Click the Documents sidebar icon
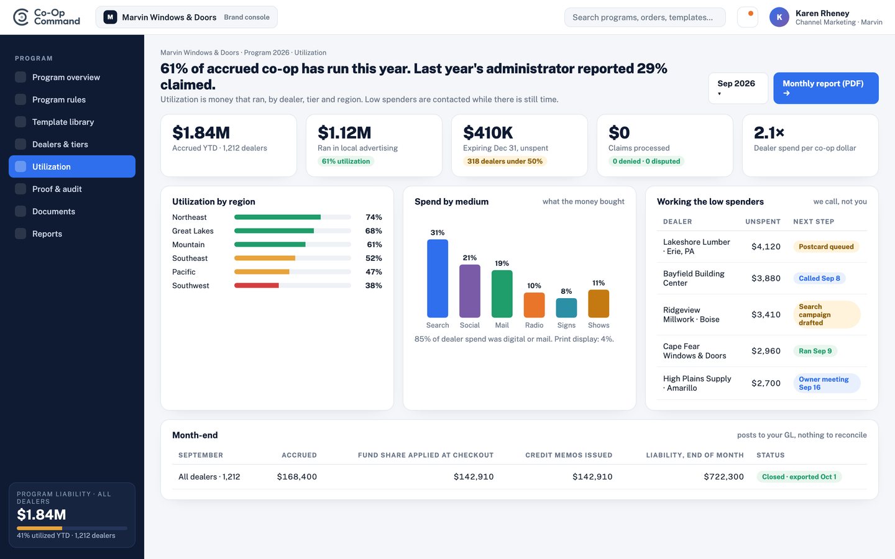Image resolution: width=895 pixels, height=559 pixels. tap(21, 211)
